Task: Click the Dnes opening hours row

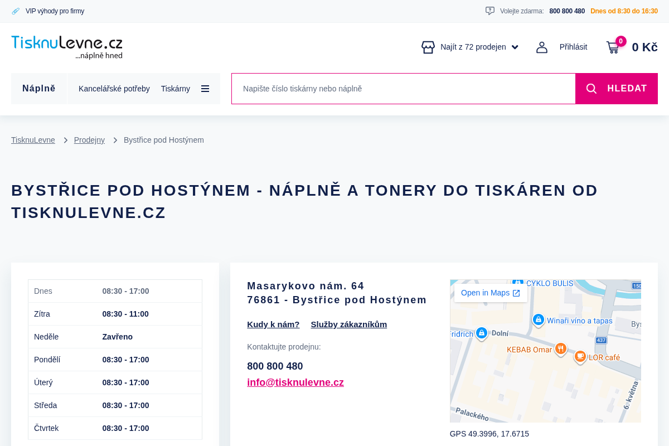Action: tap(115, 291)
